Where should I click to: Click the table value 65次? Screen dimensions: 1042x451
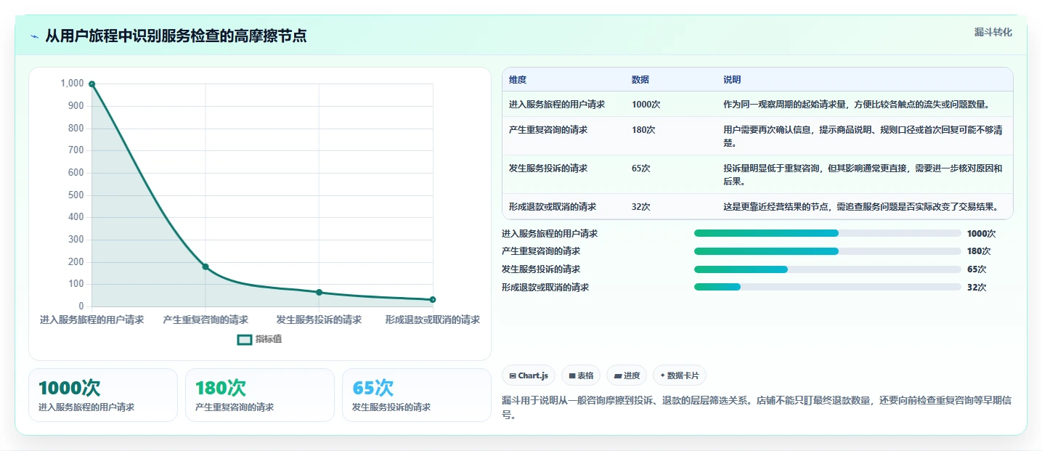pos(641,168)
